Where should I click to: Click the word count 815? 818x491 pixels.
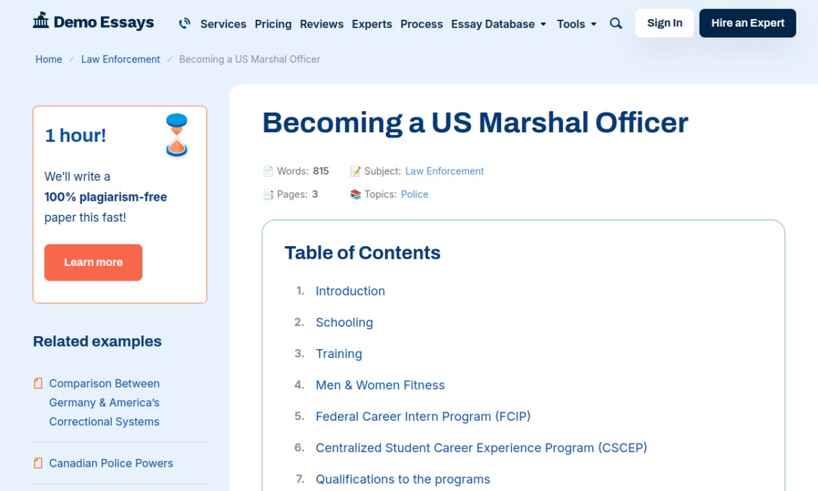(x=321, y=171)
